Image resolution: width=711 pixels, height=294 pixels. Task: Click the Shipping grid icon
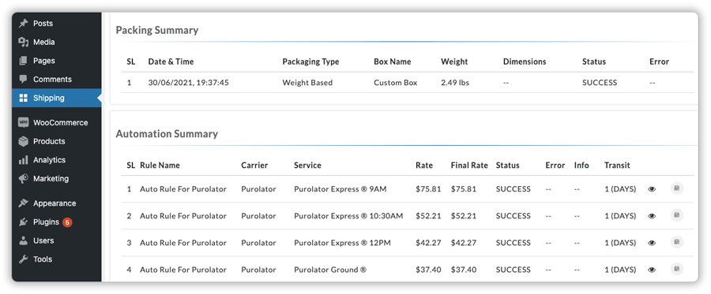pos(23,98)
